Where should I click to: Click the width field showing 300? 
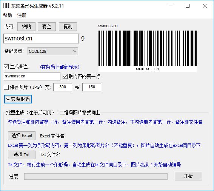point(63,87)
